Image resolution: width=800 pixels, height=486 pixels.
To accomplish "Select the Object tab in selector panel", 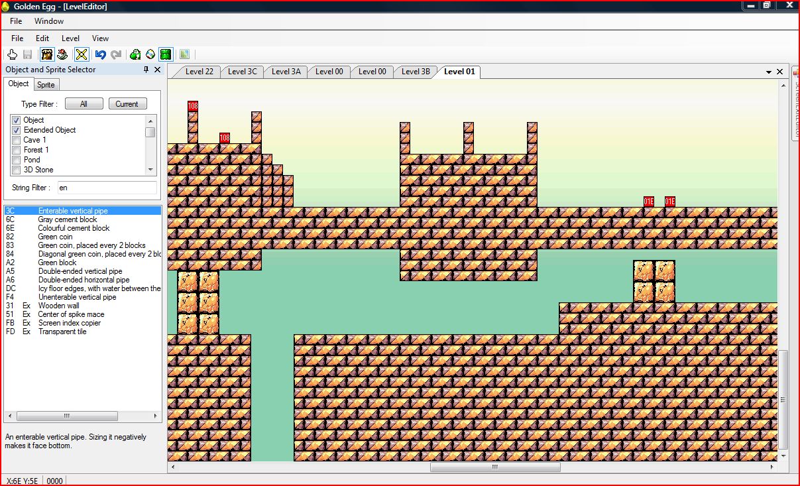I will click(x=19, y=84).
